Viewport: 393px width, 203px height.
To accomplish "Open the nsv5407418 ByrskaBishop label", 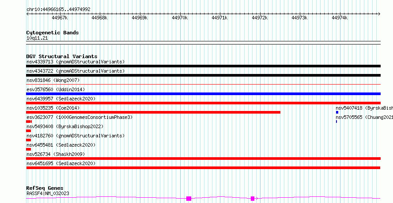I will 364,108.
